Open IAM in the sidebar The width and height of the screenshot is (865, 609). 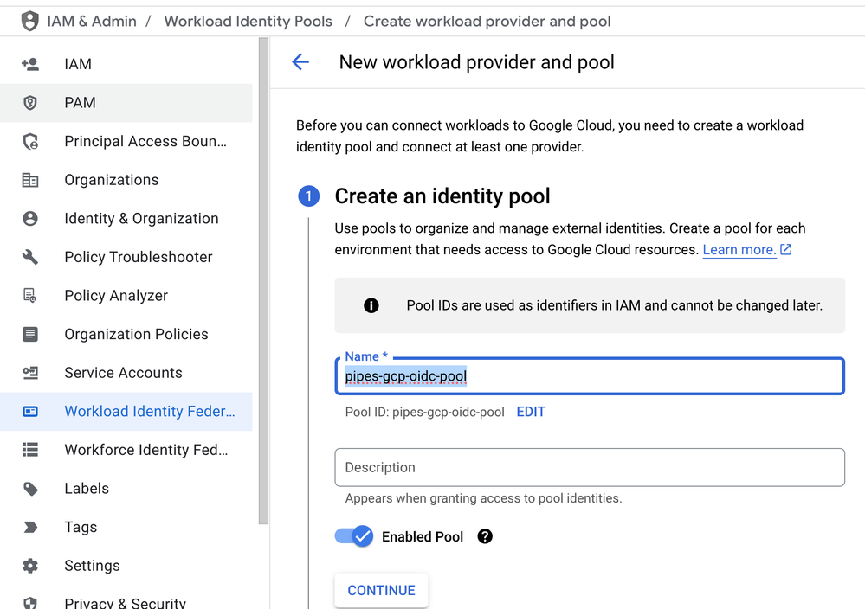pos(126,65)
